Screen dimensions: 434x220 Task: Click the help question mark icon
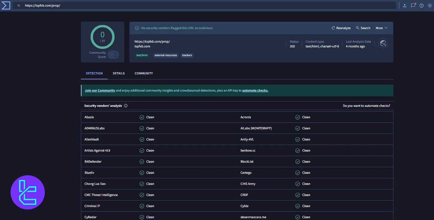(421, 5)
